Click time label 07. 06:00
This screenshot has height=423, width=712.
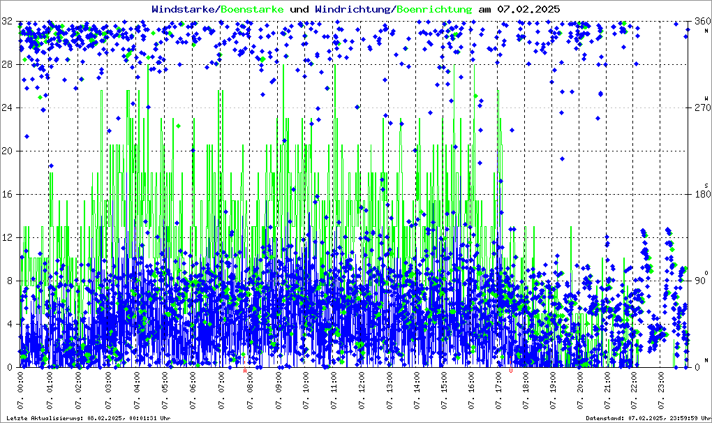coord(193,391)
